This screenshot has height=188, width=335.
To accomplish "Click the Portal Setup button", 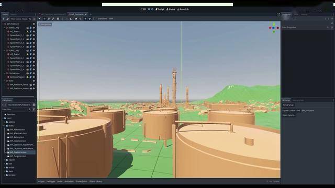I will point(288,105).
